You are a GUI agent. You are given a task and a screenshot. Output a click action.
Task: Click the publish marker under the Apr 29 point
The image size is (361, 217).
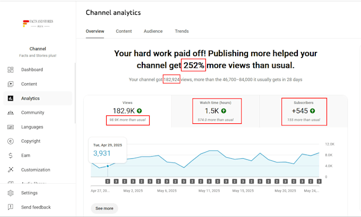(x=108, y=182)
